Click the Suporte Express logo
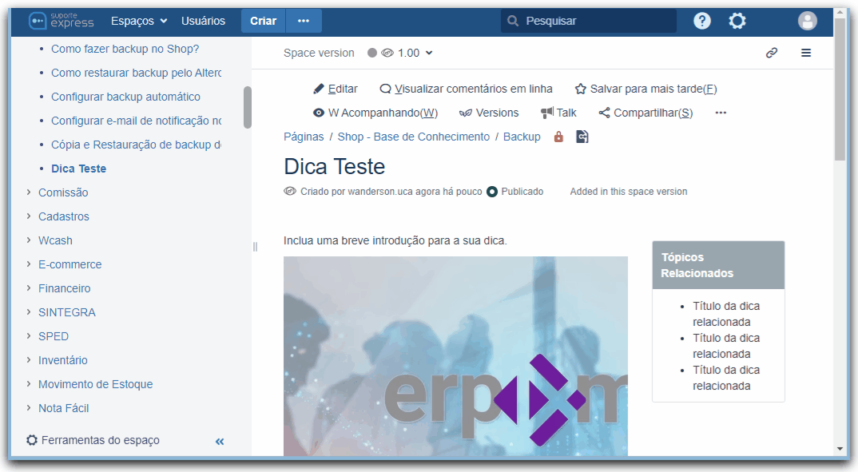858x472 pixels. [61, 21]
